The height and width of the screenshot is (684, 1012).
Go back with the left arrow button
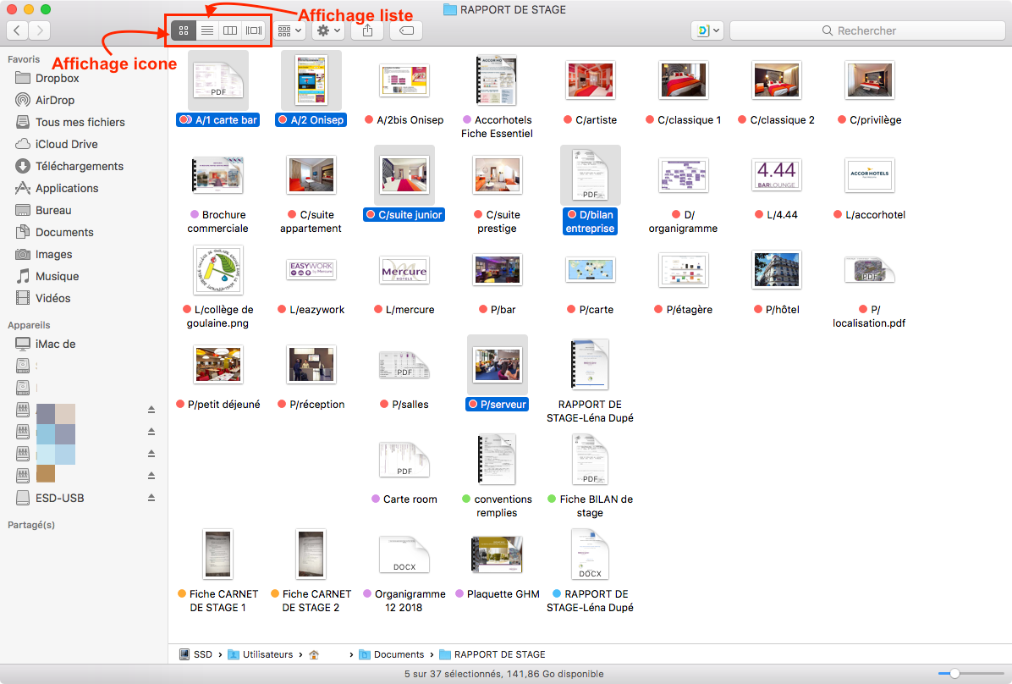pos(17,30)
